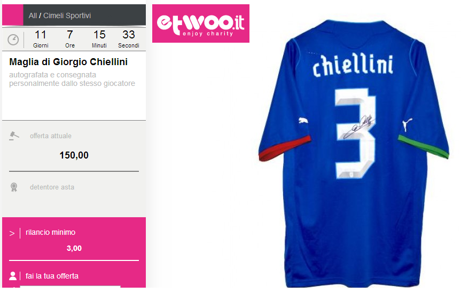Click the Maglia di Giorgio Chiellini title

click(68, 62)
